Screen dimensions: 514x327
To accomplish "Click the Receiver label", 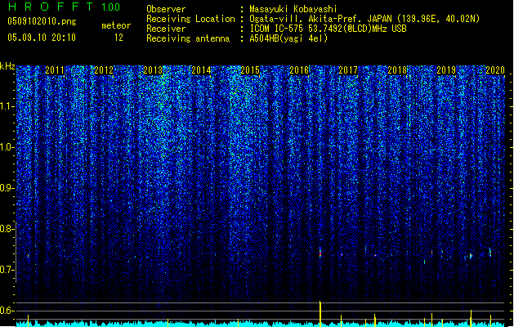I will point(166,29).
